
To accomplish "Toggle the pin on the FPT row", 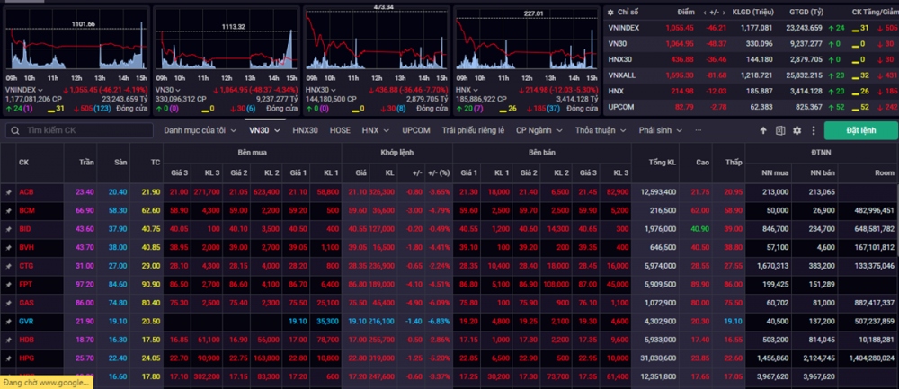I will tap(8, 283).
